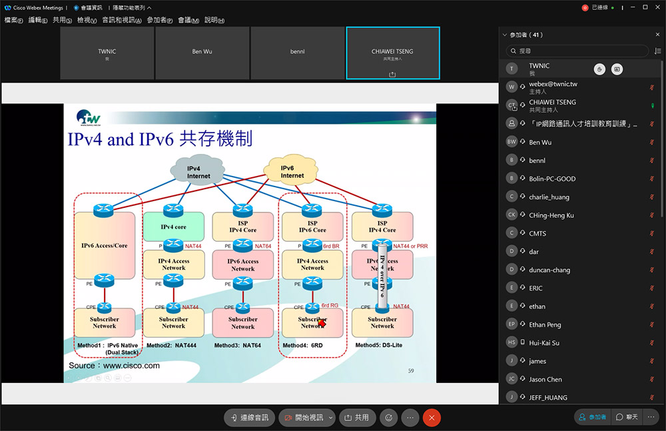
Task: Click the red leave meeting button
Action: pyautogui.click(x=432, y=418)
